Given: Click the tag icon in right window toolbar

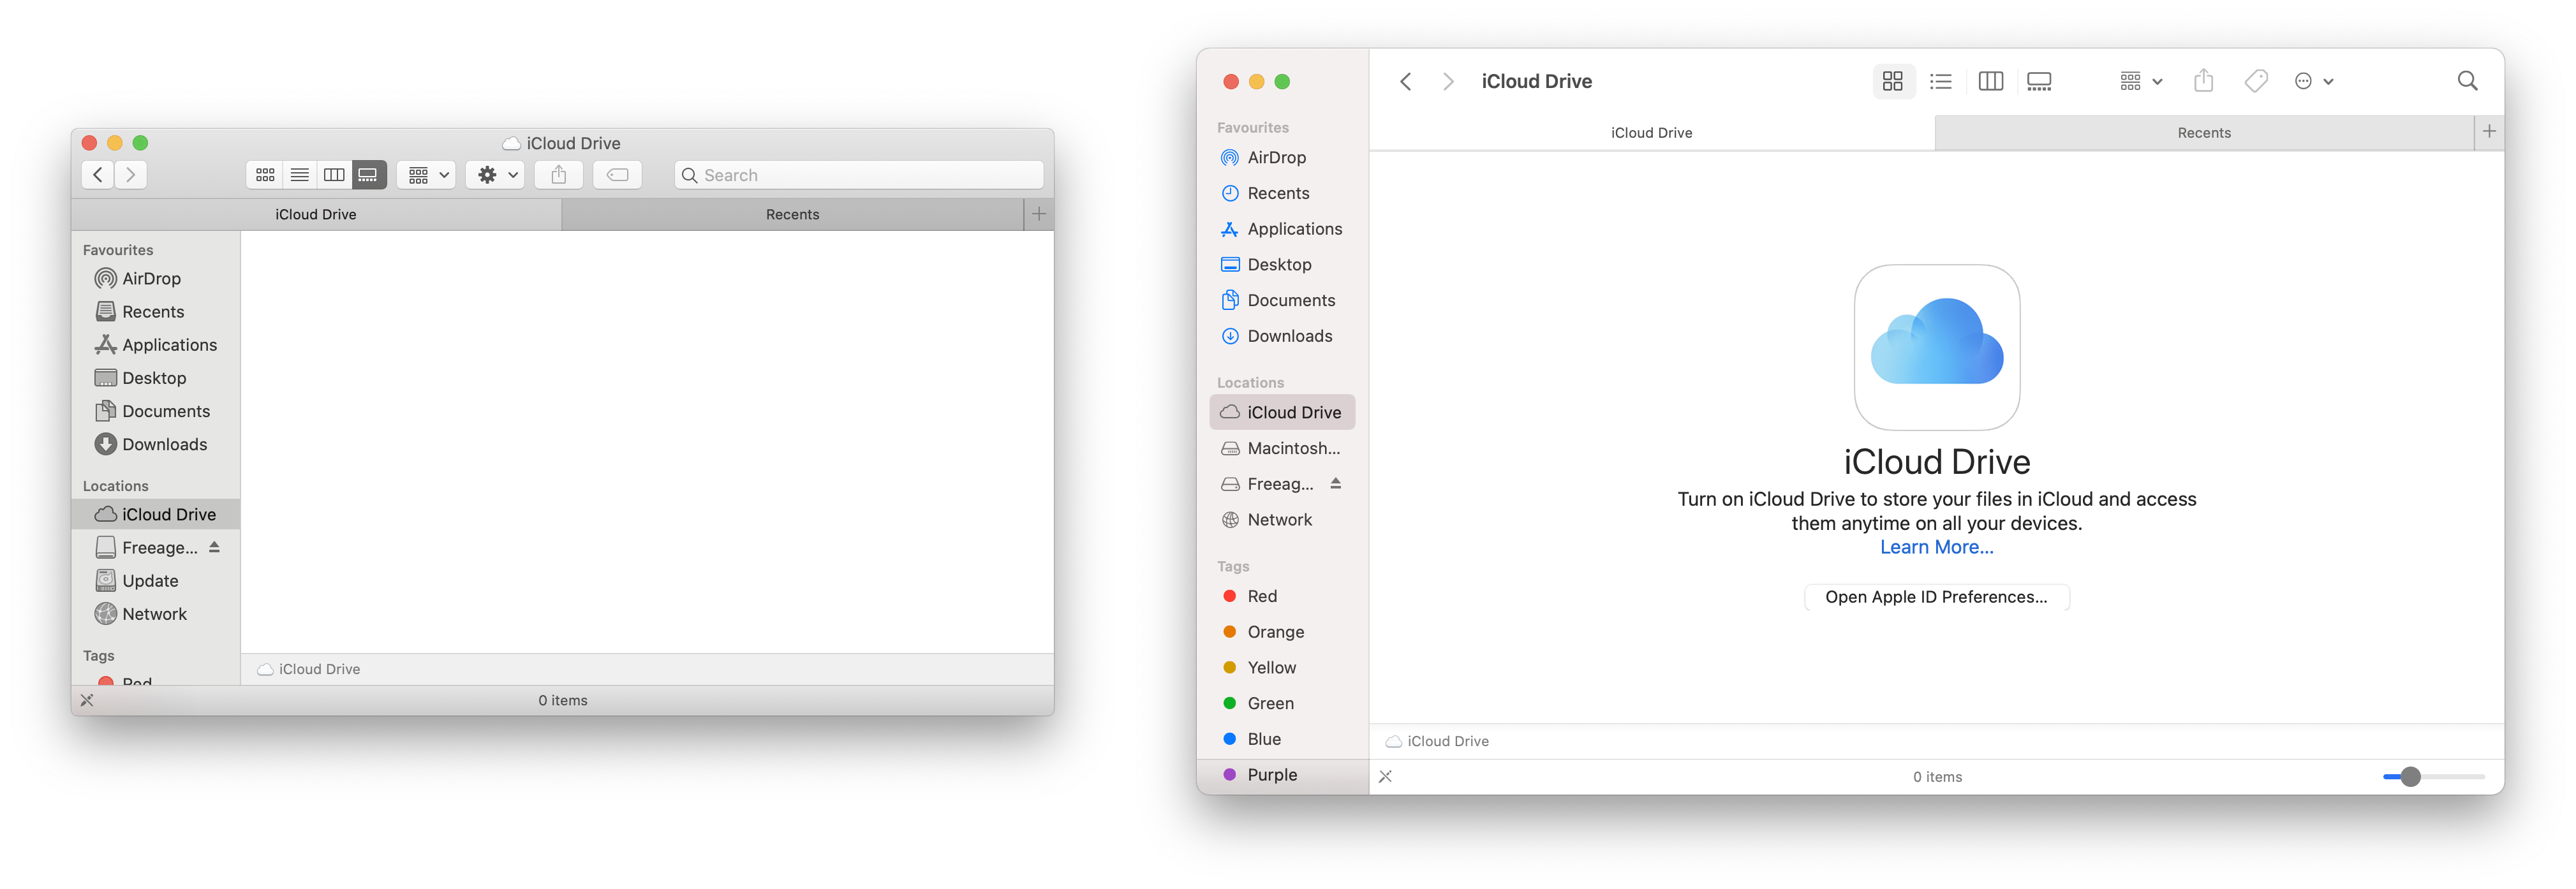Looking at the screenshot, I should (x=2255, y=81).
